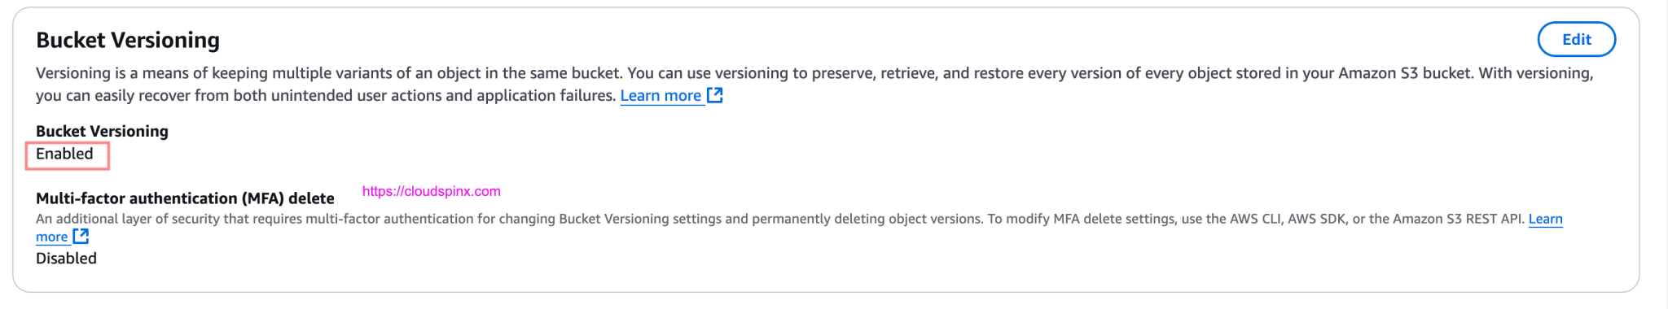Viewport: 1668px width, 309px height.
Task: Click the Edit button for Bucket Versioning
Action: click(x=1576, y=39)
